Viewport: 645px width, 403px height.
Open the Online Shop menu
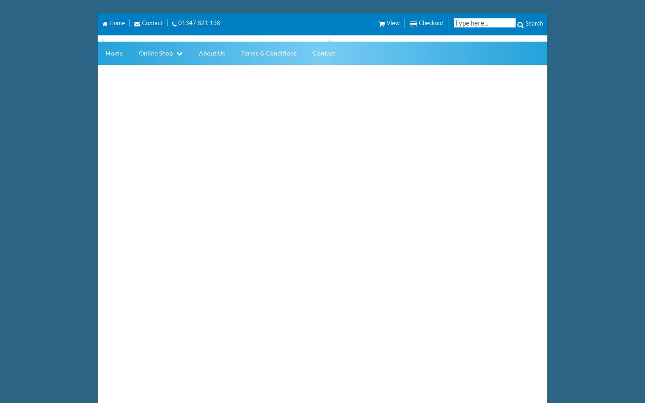coord(155,53)
